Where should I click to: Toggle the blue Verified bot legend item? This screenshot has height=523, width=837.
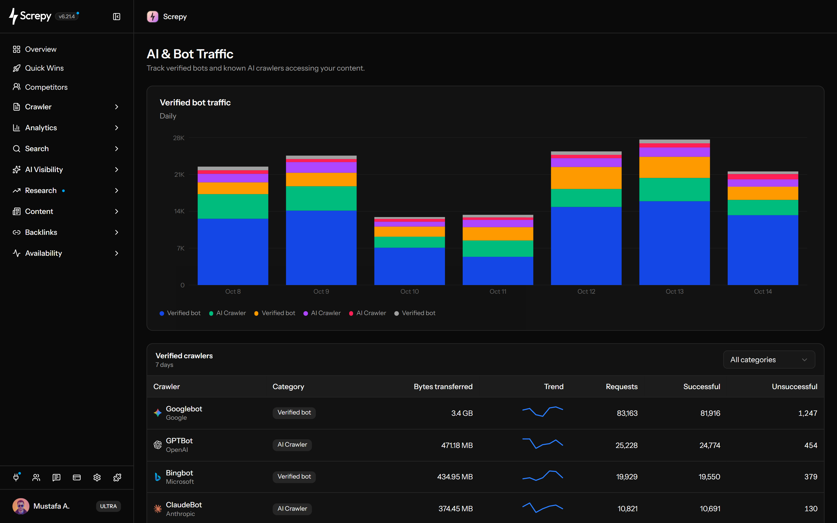[x=180, y=313]
